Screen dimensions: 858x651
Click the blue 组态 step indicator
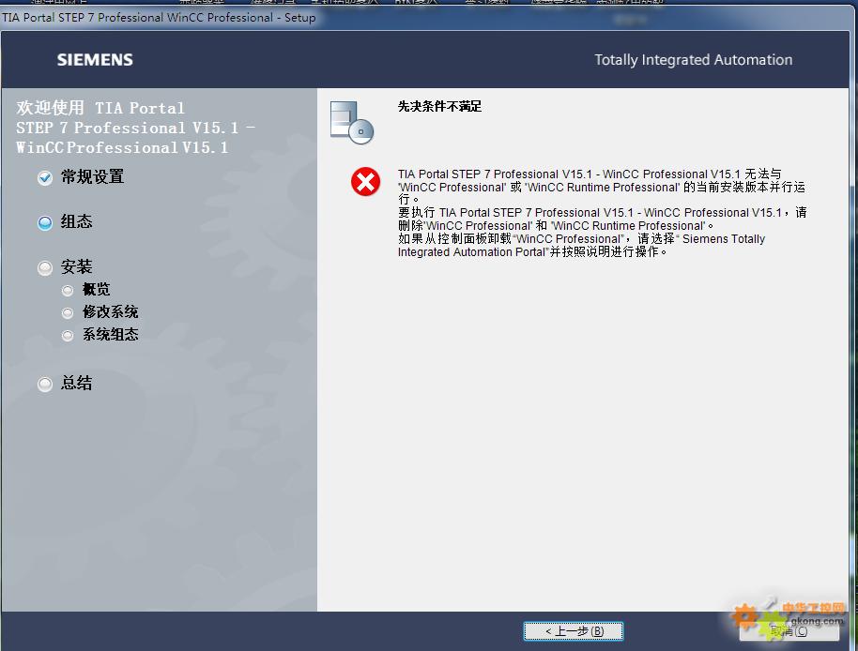[45, 222]
